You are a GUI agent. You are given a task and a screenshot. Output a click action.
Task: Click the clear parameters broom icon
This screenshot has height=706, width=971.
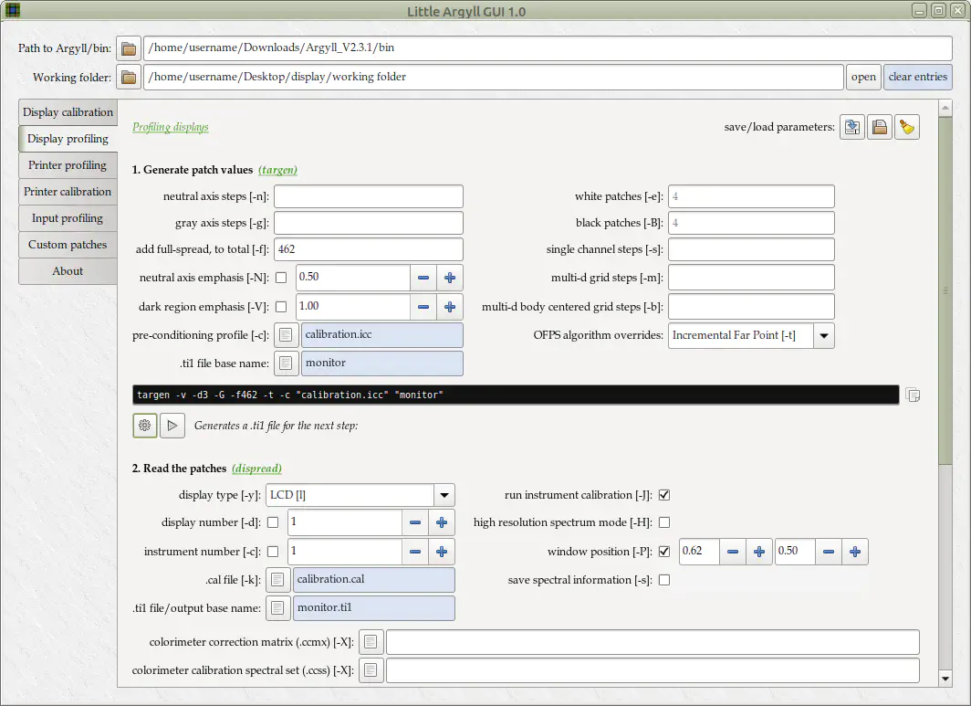click(x=906, y=127)
